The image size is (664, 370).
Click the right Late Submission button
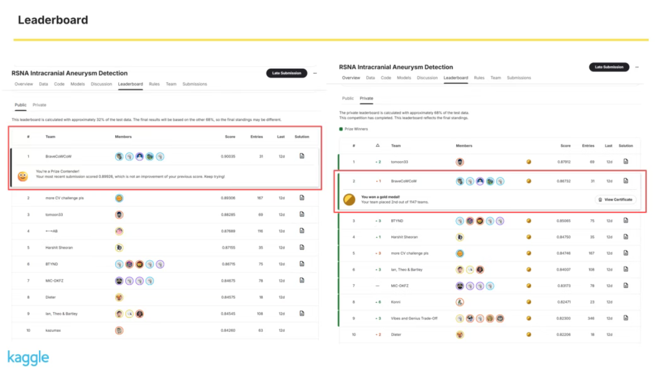pyautogui.click(x=609, y=67)
